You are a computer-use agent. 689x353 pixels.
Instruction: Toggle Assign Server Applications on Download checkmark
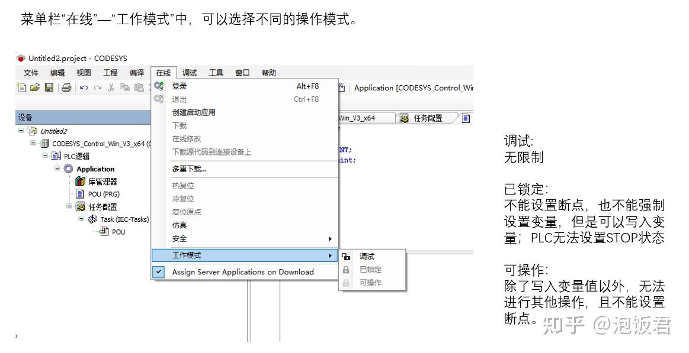pyautogui.click(x=159, y=272)
